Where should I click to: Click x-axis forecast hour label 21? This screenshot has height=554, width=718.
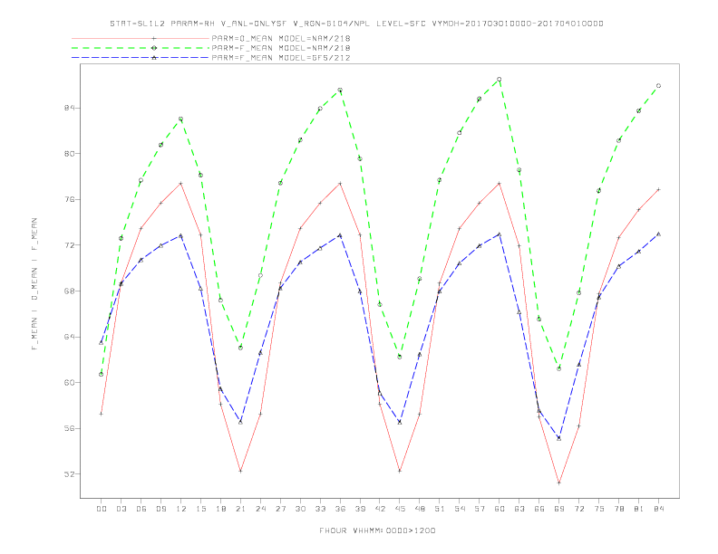(240, 509)
